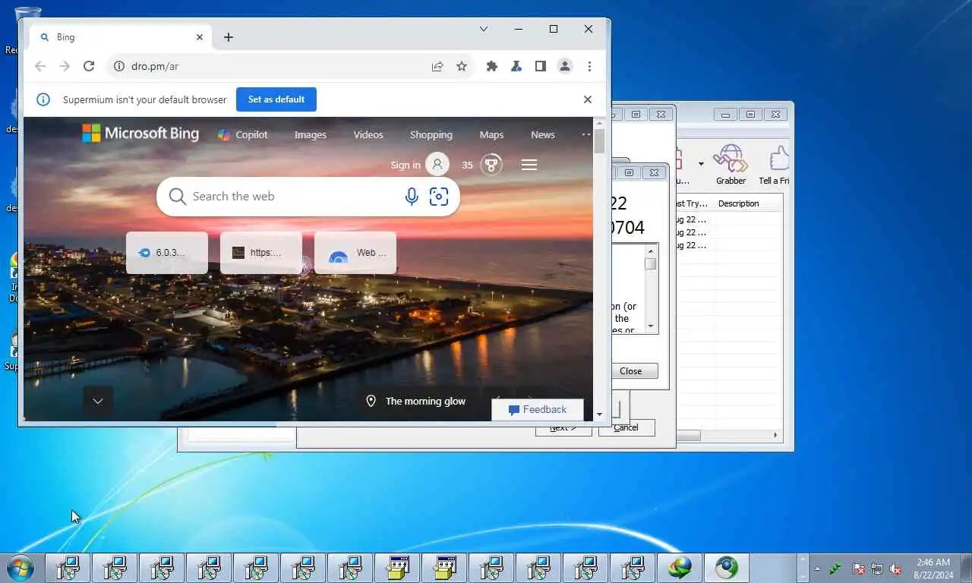The image size is (972, 583).
Task: Click Close button in the background dialog
Action: pyautogui.click(x=634, y=371)
